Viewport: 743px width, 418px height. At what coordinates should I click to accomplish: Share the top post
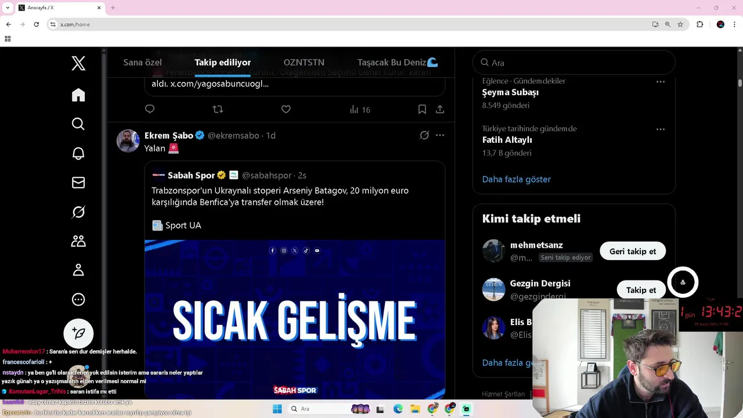[440, 109]
